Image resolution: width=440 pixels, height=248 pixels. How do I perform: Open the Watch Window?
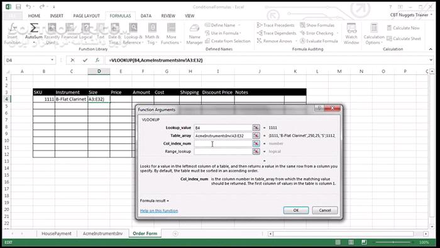[x=351, y=34]
